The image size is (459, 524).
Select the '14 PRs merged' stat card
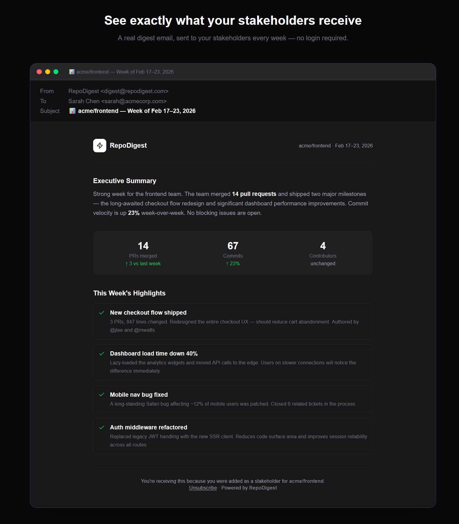143,253
